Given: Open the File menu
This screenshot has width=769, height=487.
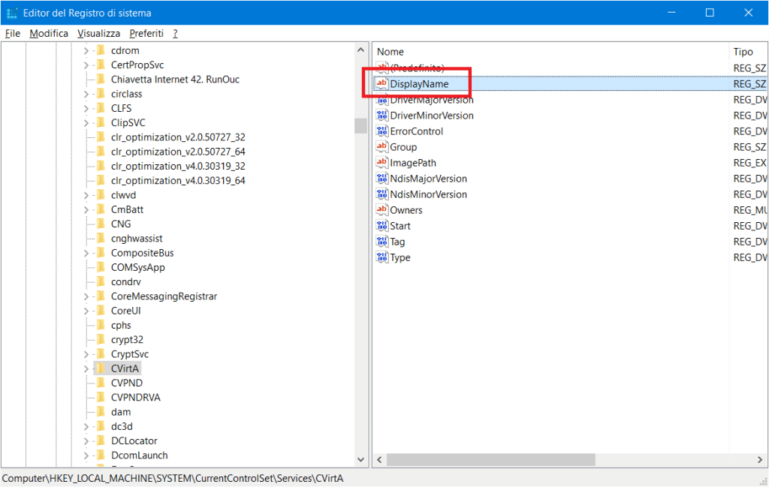Looking at the screenshot, I should (x=12, y=33).
